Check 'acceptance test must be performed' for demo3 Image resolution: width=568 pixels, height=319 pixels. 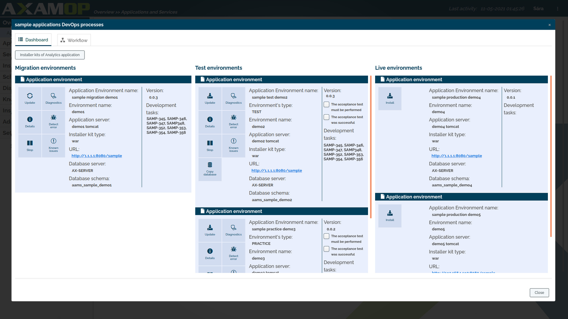[327, 236]
